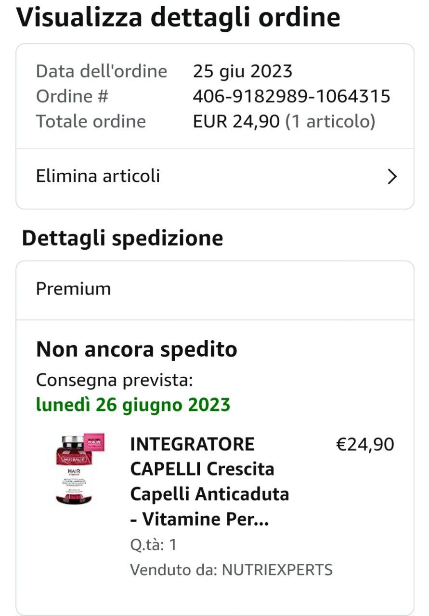Tap the Q.tà: 1 quantity text
The width and height of the screenshot is (429, 616).
pos(153,545)
